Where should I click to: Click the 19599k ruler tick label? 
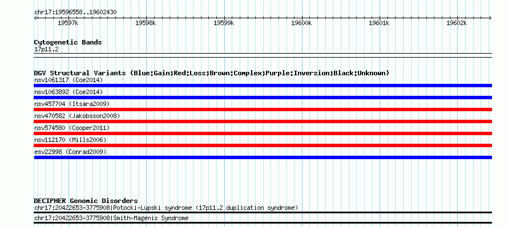224,23
